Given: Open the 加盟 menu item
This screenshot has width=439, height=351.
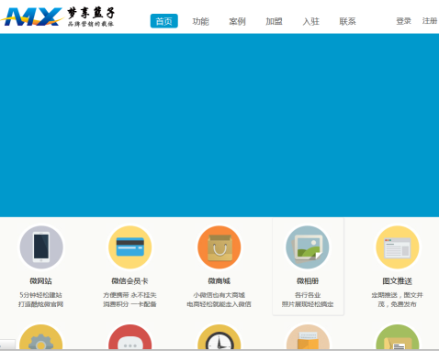Looking at the screenshot, I should coord(275,21).
